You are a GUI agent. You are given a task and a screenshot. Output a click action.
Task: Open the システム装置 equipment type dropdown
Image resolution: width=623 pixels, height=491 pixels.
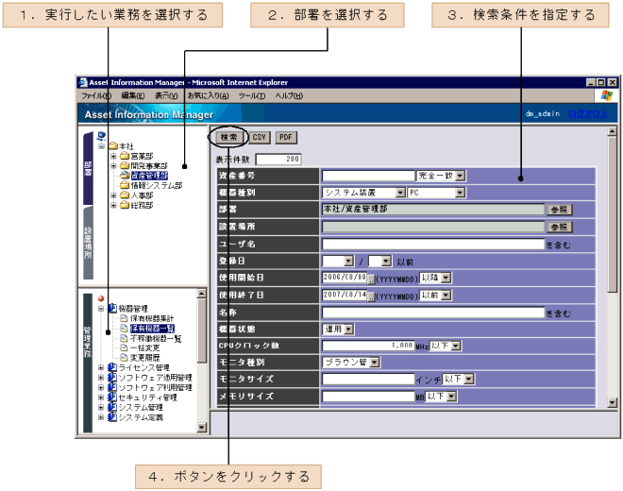[x=401, y=193]
